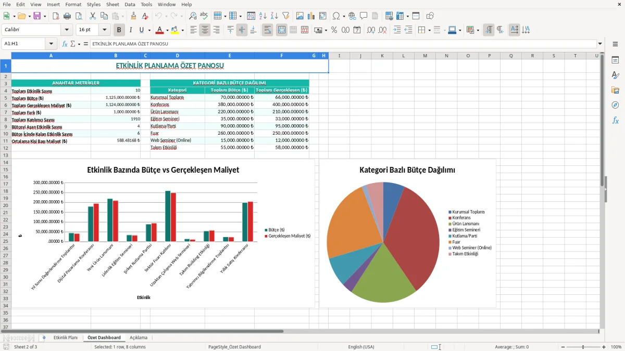625x351 pixels.
Task: Click the Increase Indent icon
Action: click(397, 30)
